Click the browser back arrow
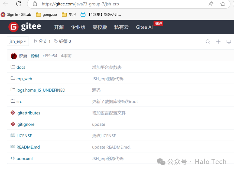The height and width of the screenshot is (171, 234). (5, 4)
